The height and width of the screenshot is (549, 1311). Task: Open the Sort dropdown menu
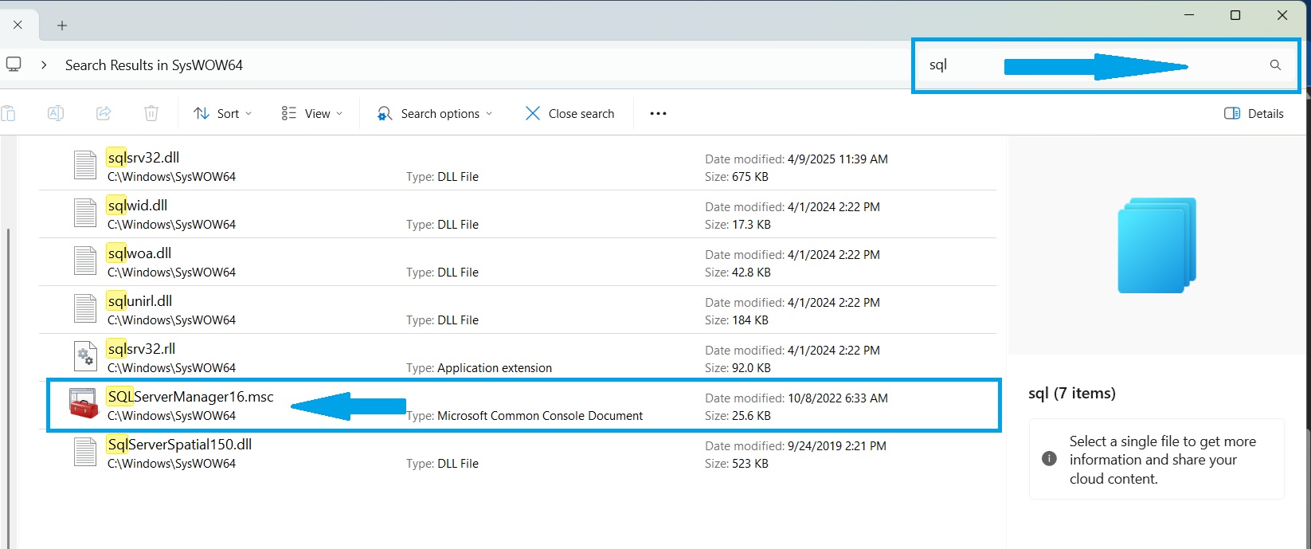coord(223,113)
